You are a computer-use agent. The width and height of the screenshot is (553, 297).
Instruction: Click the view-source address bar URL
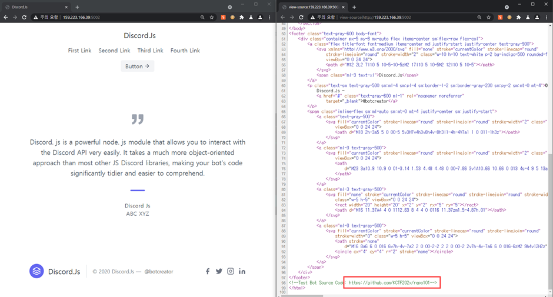(375, 17)
